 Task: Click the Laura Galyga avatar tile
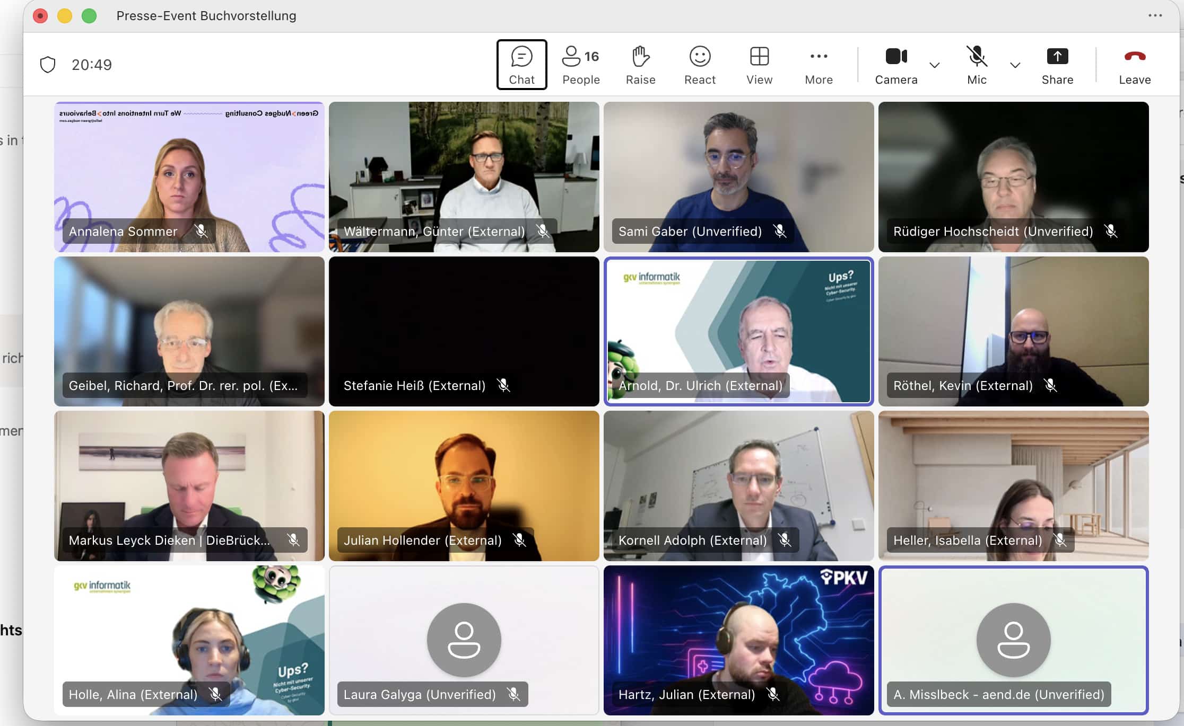pyautogui.click(x=464, y=639)
